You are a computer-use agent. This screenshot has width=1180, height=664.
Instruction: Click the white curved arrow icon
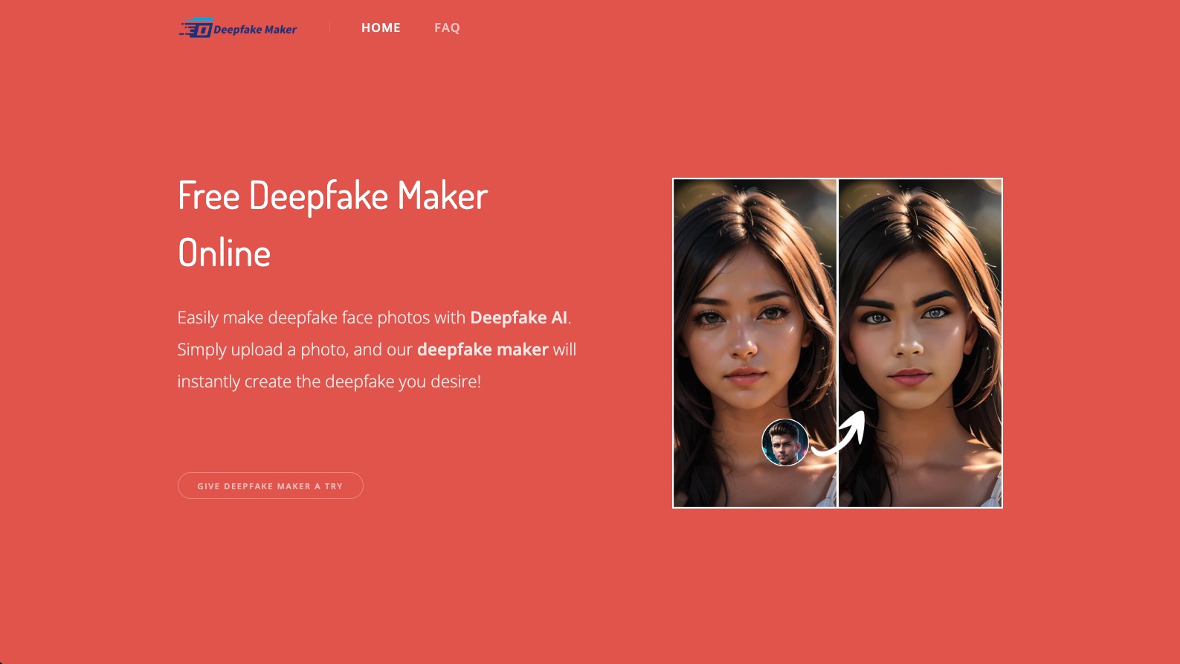(x=839, y=433)
